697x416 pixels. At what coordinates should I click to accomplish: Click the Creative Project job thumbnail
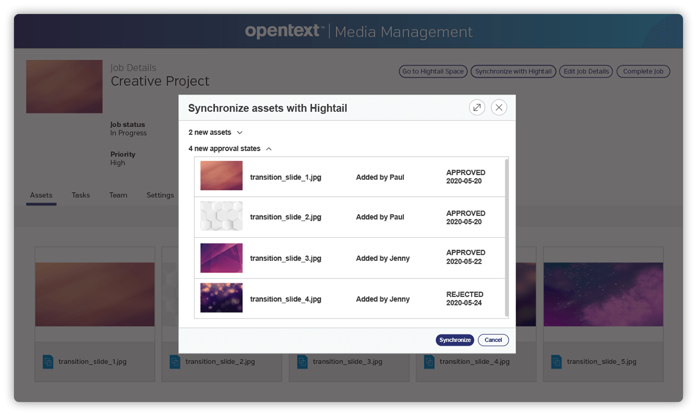[x=64, y=87]
